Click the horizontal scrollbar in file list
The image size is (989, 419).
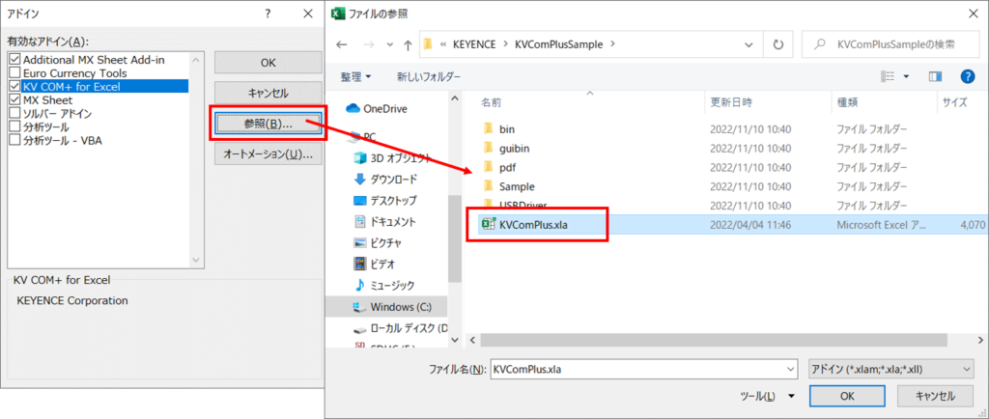click(x=713, y=339)
